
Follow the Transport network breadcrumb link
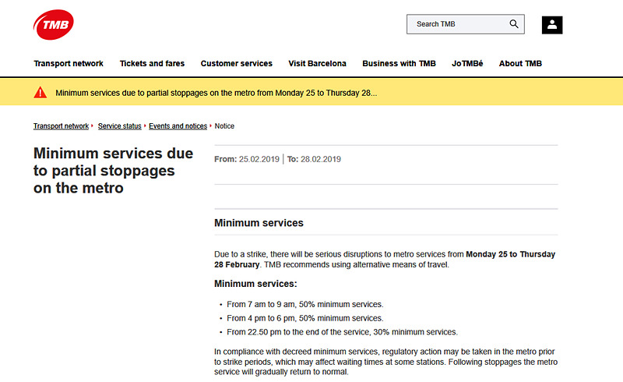[x=61, y=126]
